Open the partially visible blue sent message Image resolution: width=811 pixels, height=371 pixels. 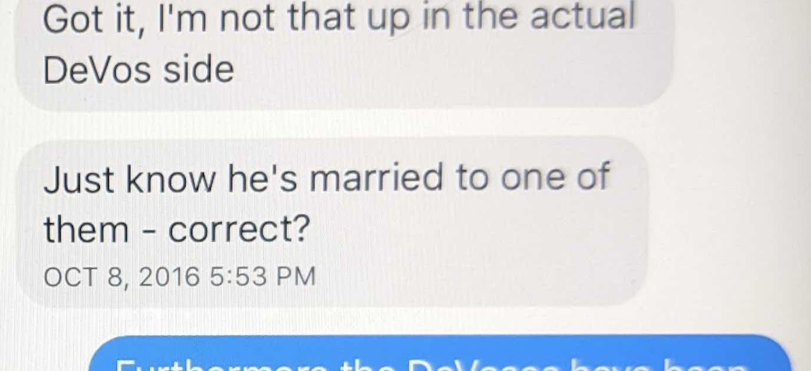439,353
